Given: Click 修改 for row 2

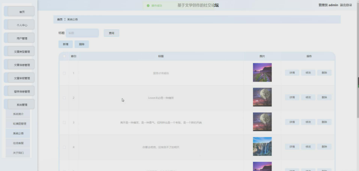Looking at the screenshot, I should click(x=308, y=97).
